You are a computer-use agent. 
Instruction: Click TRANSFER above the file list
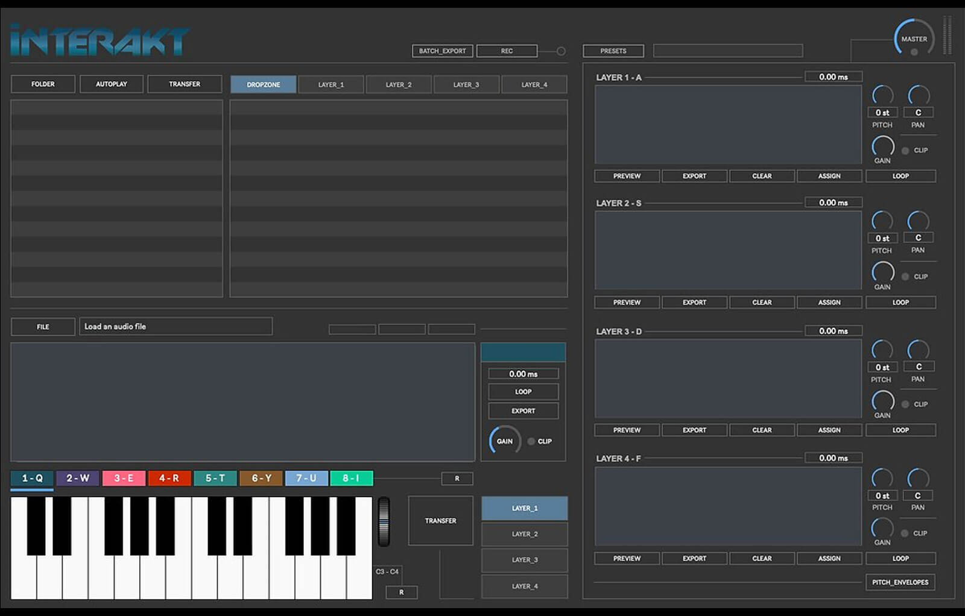point(185,84)
